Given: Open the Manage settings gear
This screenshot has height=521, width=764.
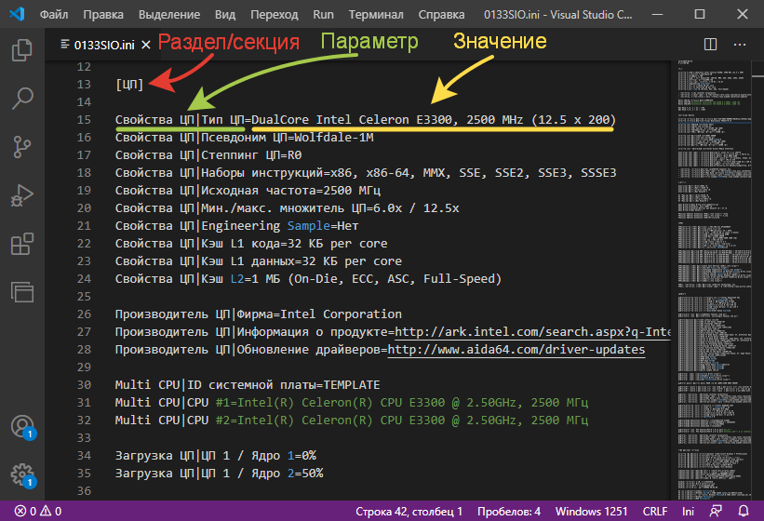Looking at the screenshot, I should click(x=21, y=474).
